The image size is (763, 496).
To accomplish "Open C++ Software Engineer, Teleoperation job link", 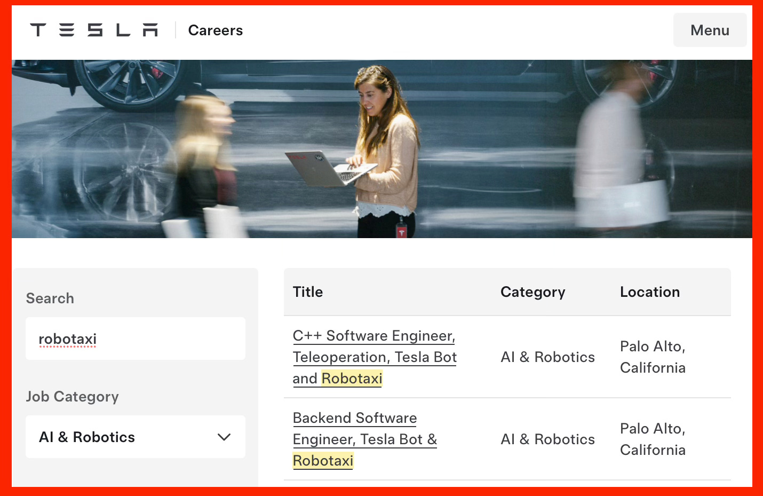I will tap(375, 357).
